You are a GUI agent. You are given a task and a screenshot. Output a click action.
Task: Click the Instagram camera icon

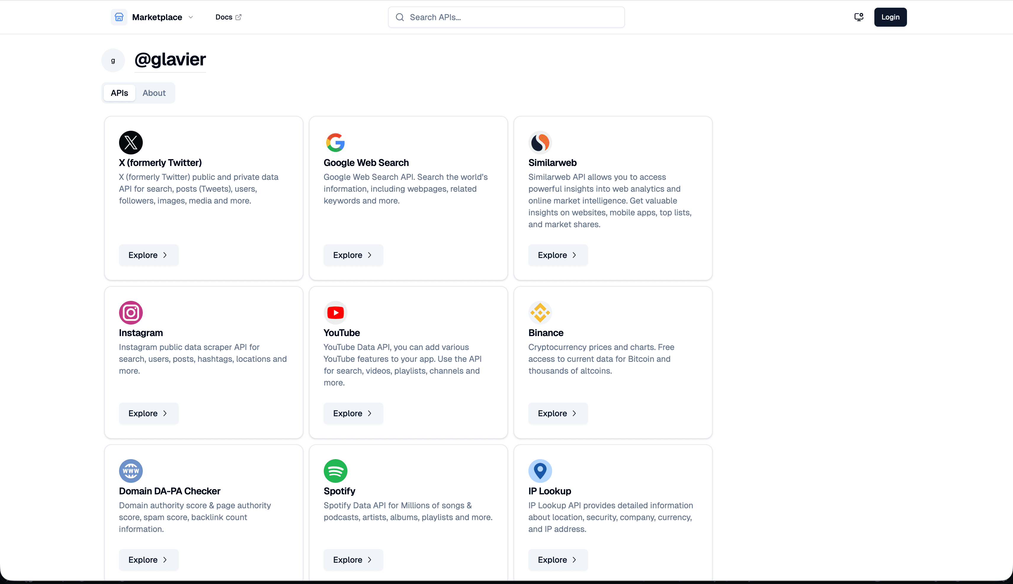click(131, 312)
